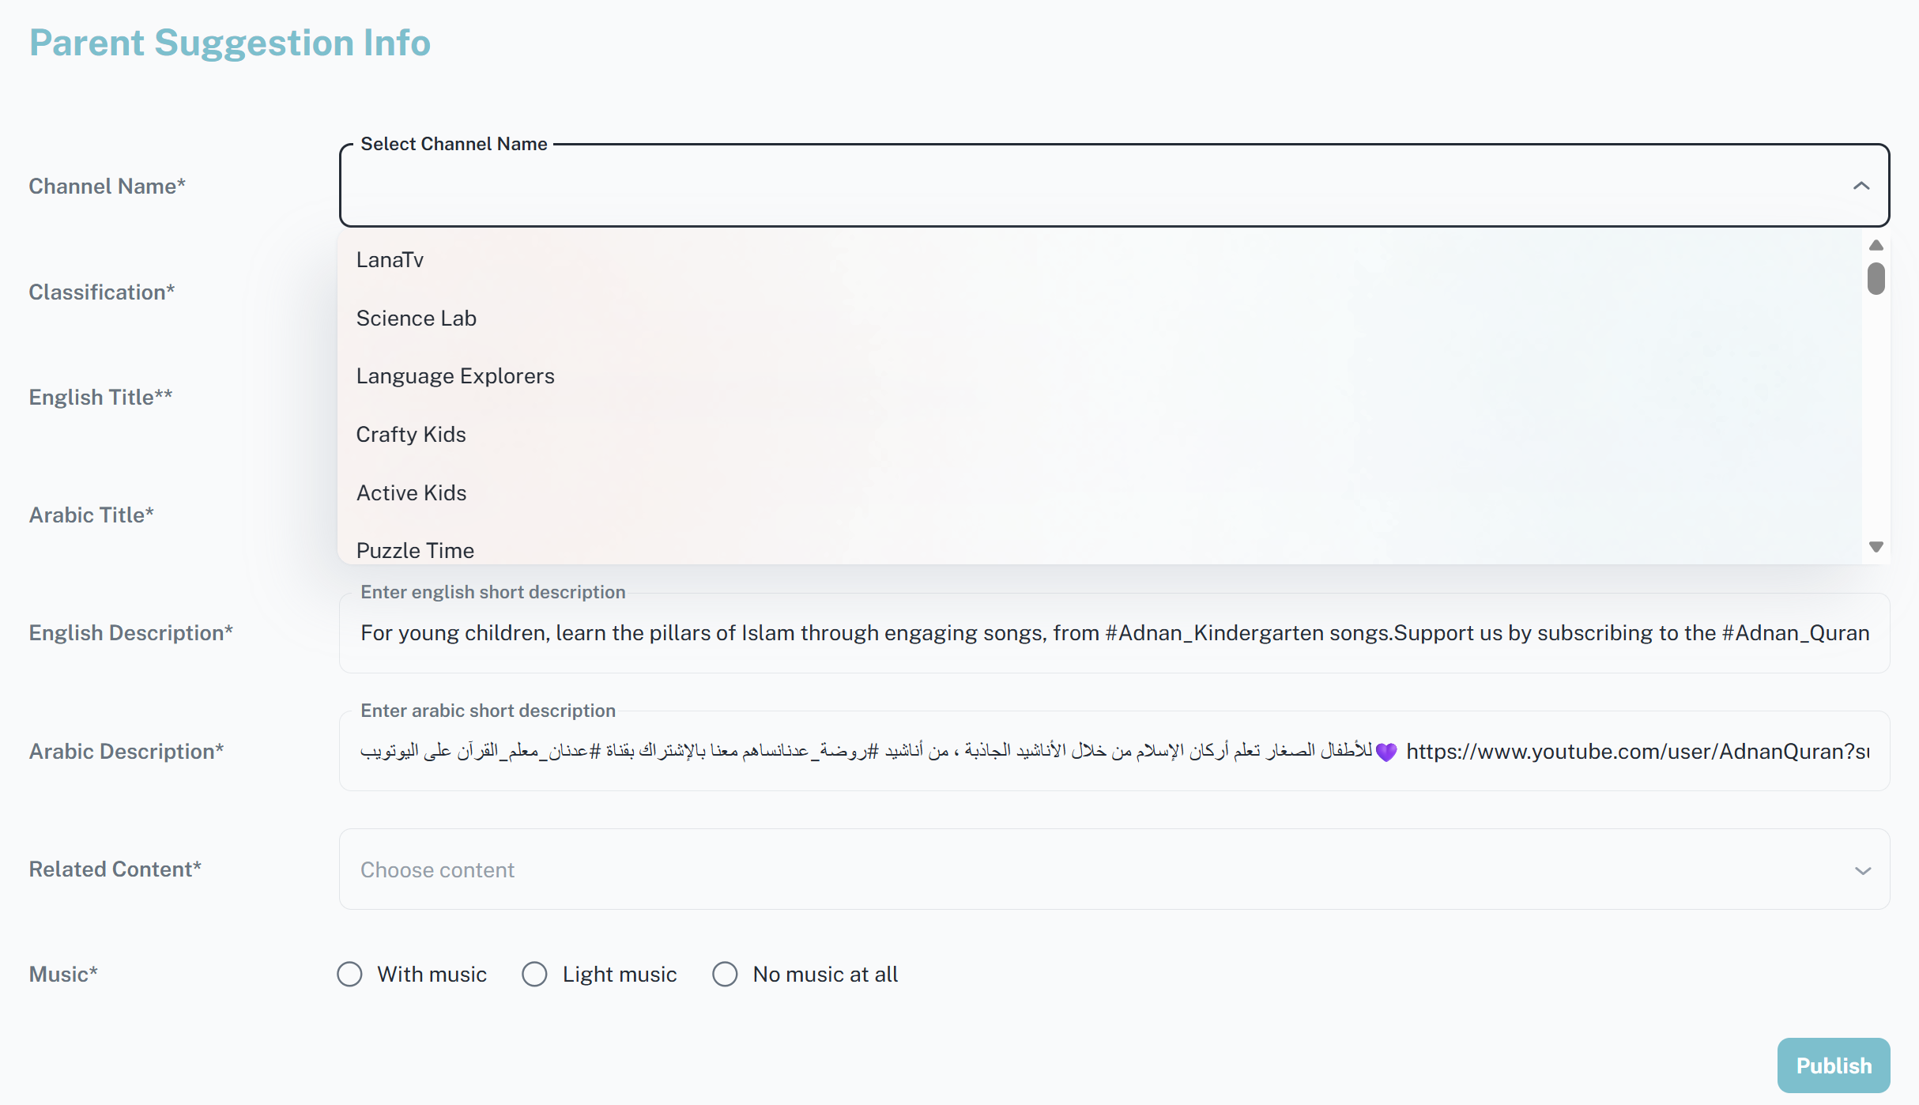The height and width of the screenshot is (1105, 1919).
Task: Pick LanaTv from channel list
Action: 390,260
